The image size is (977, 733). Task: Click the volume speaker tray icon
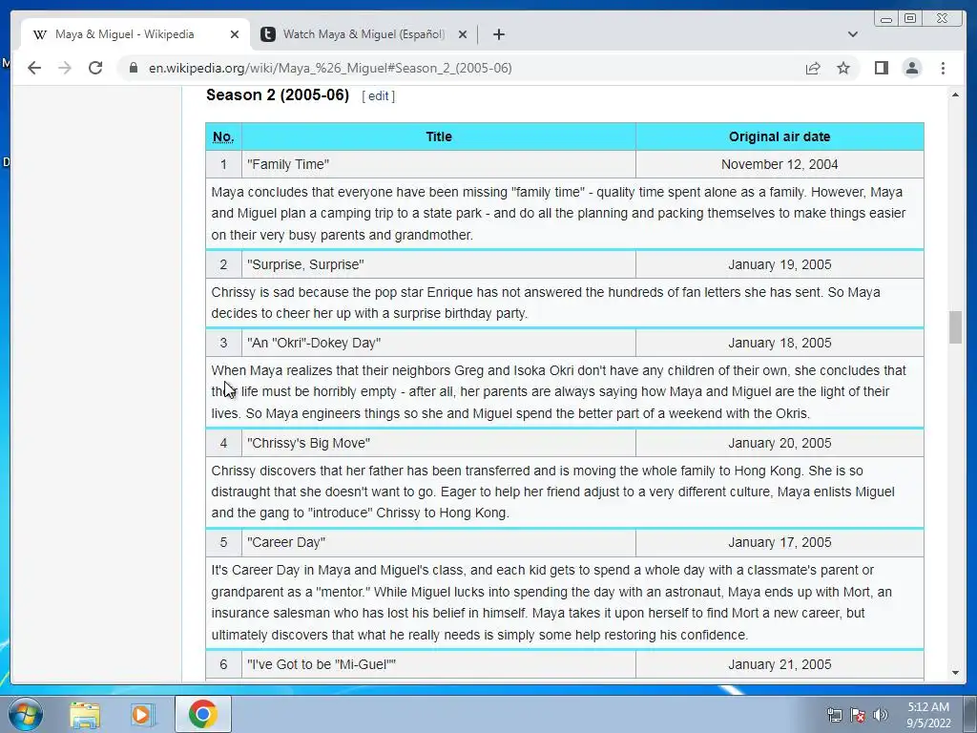[881, 715]
